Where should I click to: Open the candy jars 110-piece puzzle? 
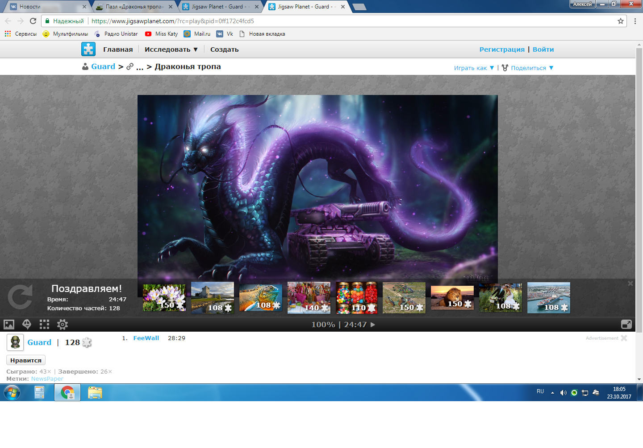coord(357,297)
